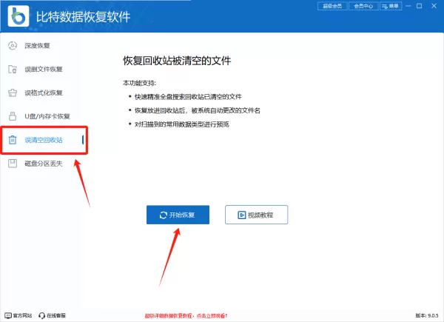
Task: Open the red 超级详细数据恢复教程 link
Action: click(x=186, y=316)
